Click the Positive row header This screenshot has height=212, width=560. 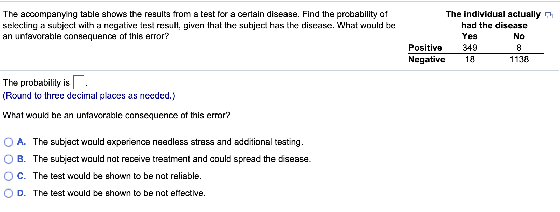point(425,48)
